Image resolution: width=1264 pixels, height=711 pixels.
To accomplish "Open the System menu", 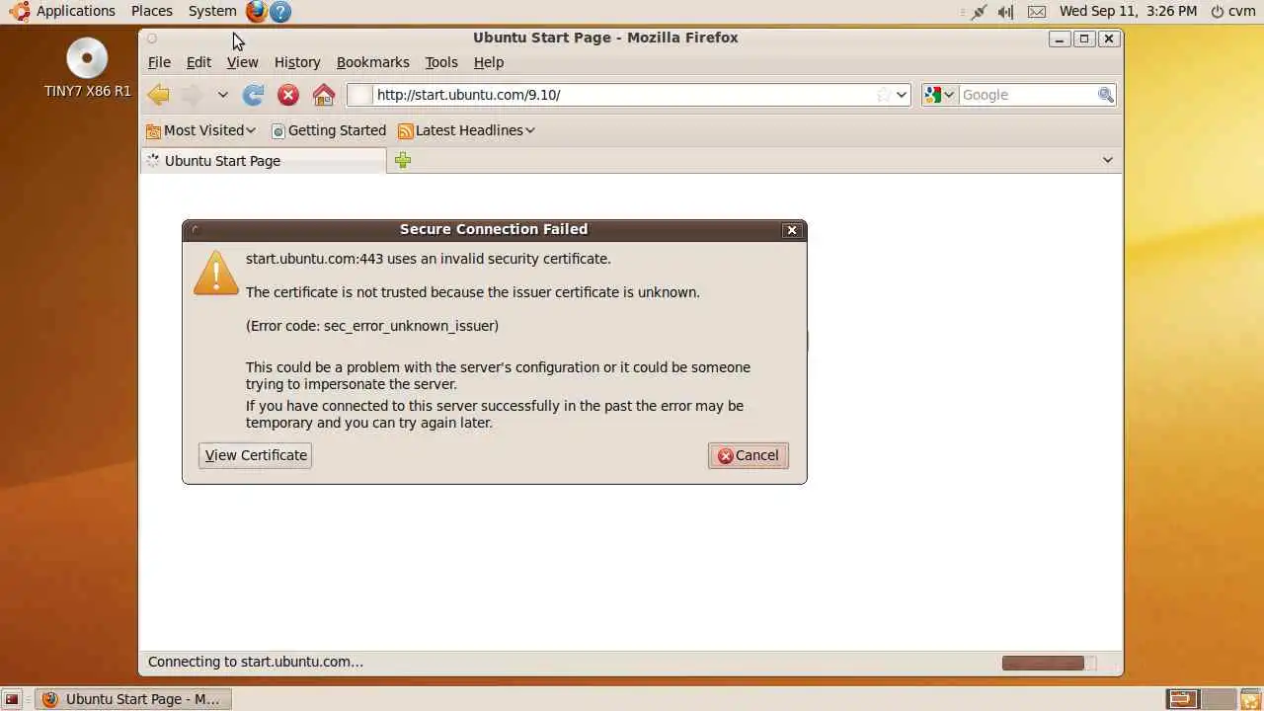I will (212, 11).
